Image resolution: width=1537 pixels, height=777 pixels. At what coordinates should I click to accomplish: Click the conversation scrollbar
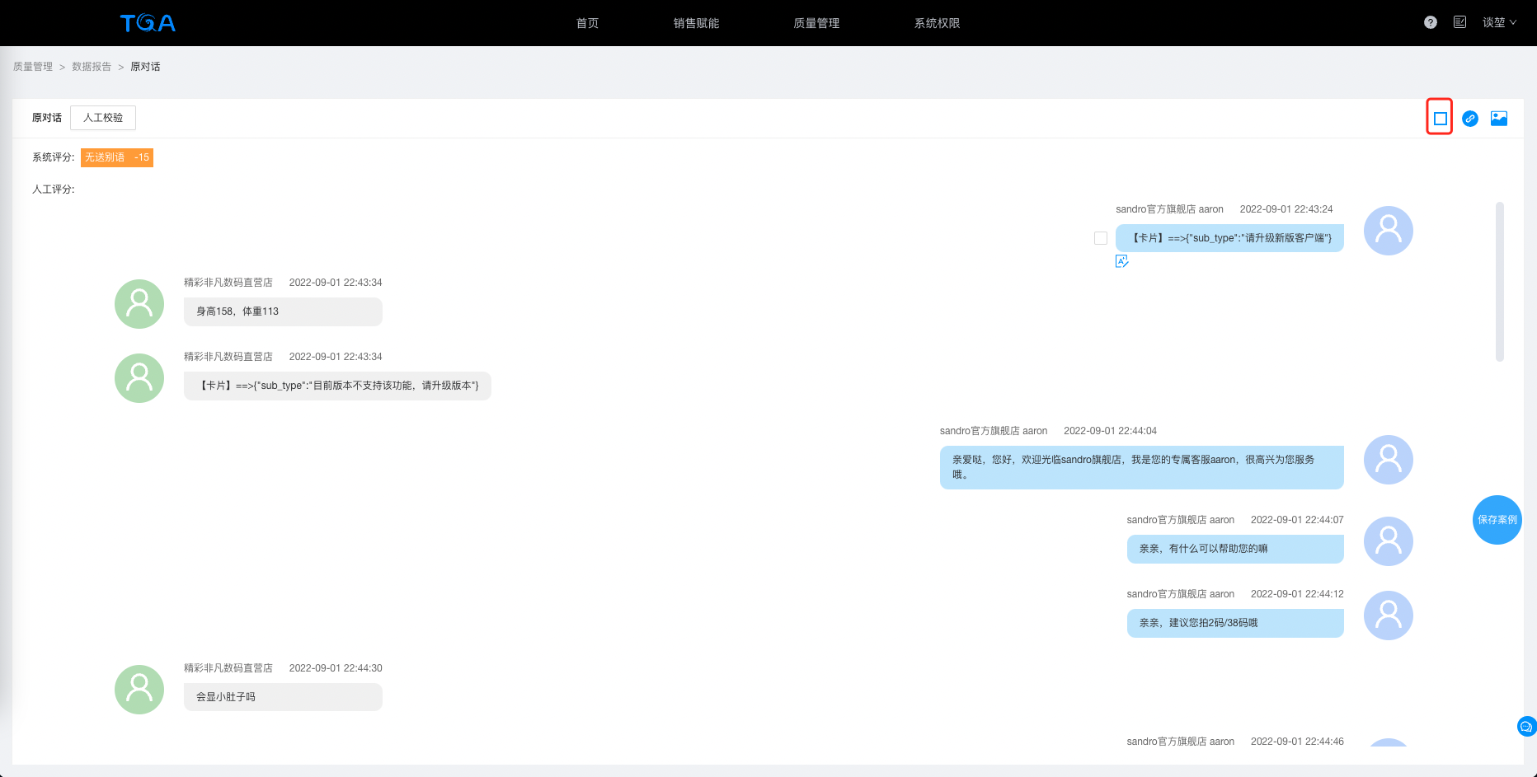[1500, 282]
